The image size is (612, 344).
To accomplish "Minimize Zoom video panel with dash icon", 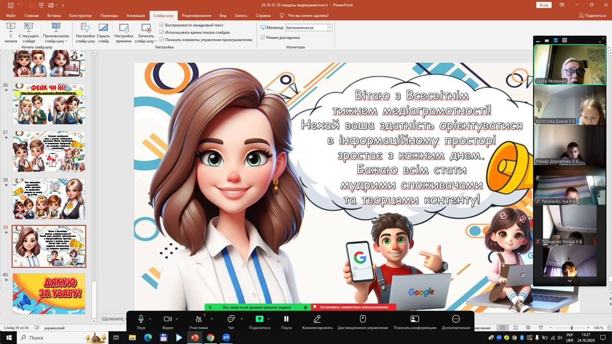I will [538, 41].
